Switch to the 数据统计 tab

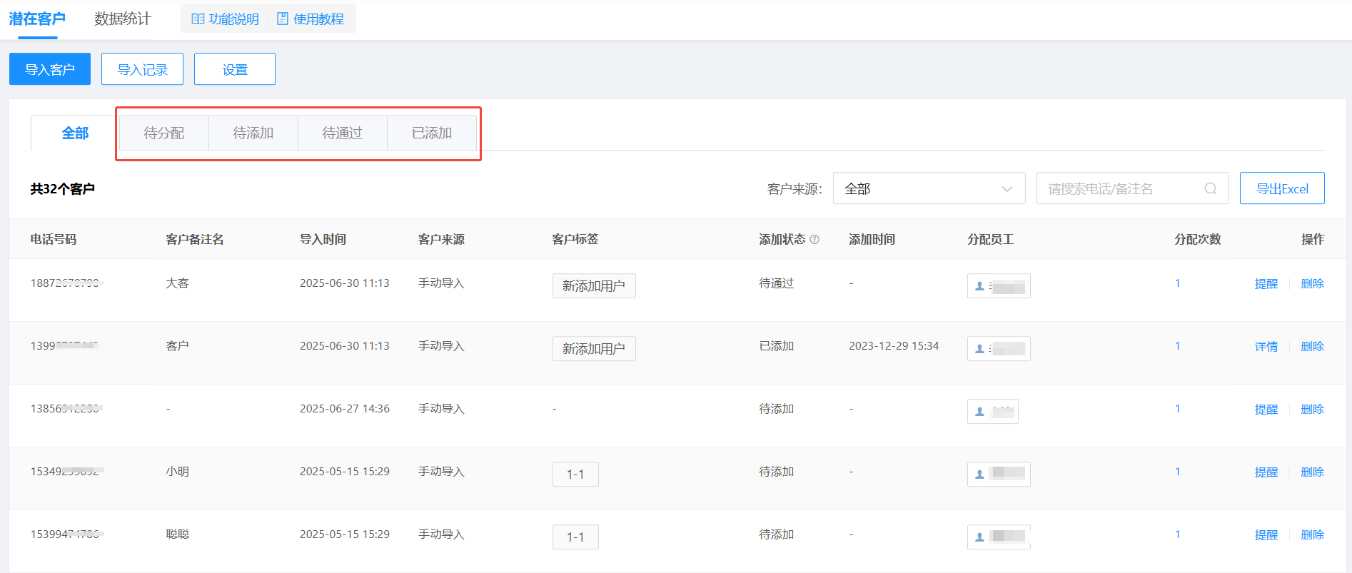123,19
